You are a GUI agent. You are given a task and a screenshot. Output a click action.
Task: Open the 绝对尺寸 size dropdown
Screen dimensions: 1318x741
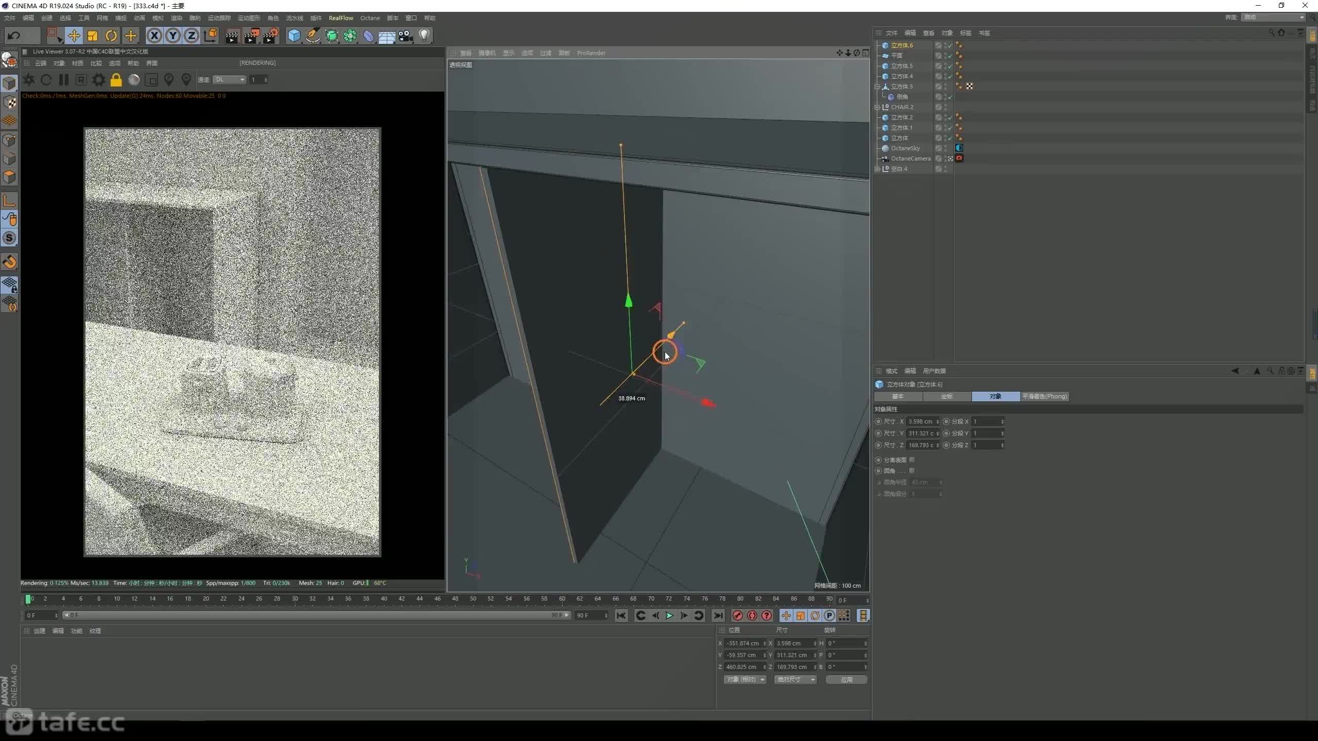(795, 680)
